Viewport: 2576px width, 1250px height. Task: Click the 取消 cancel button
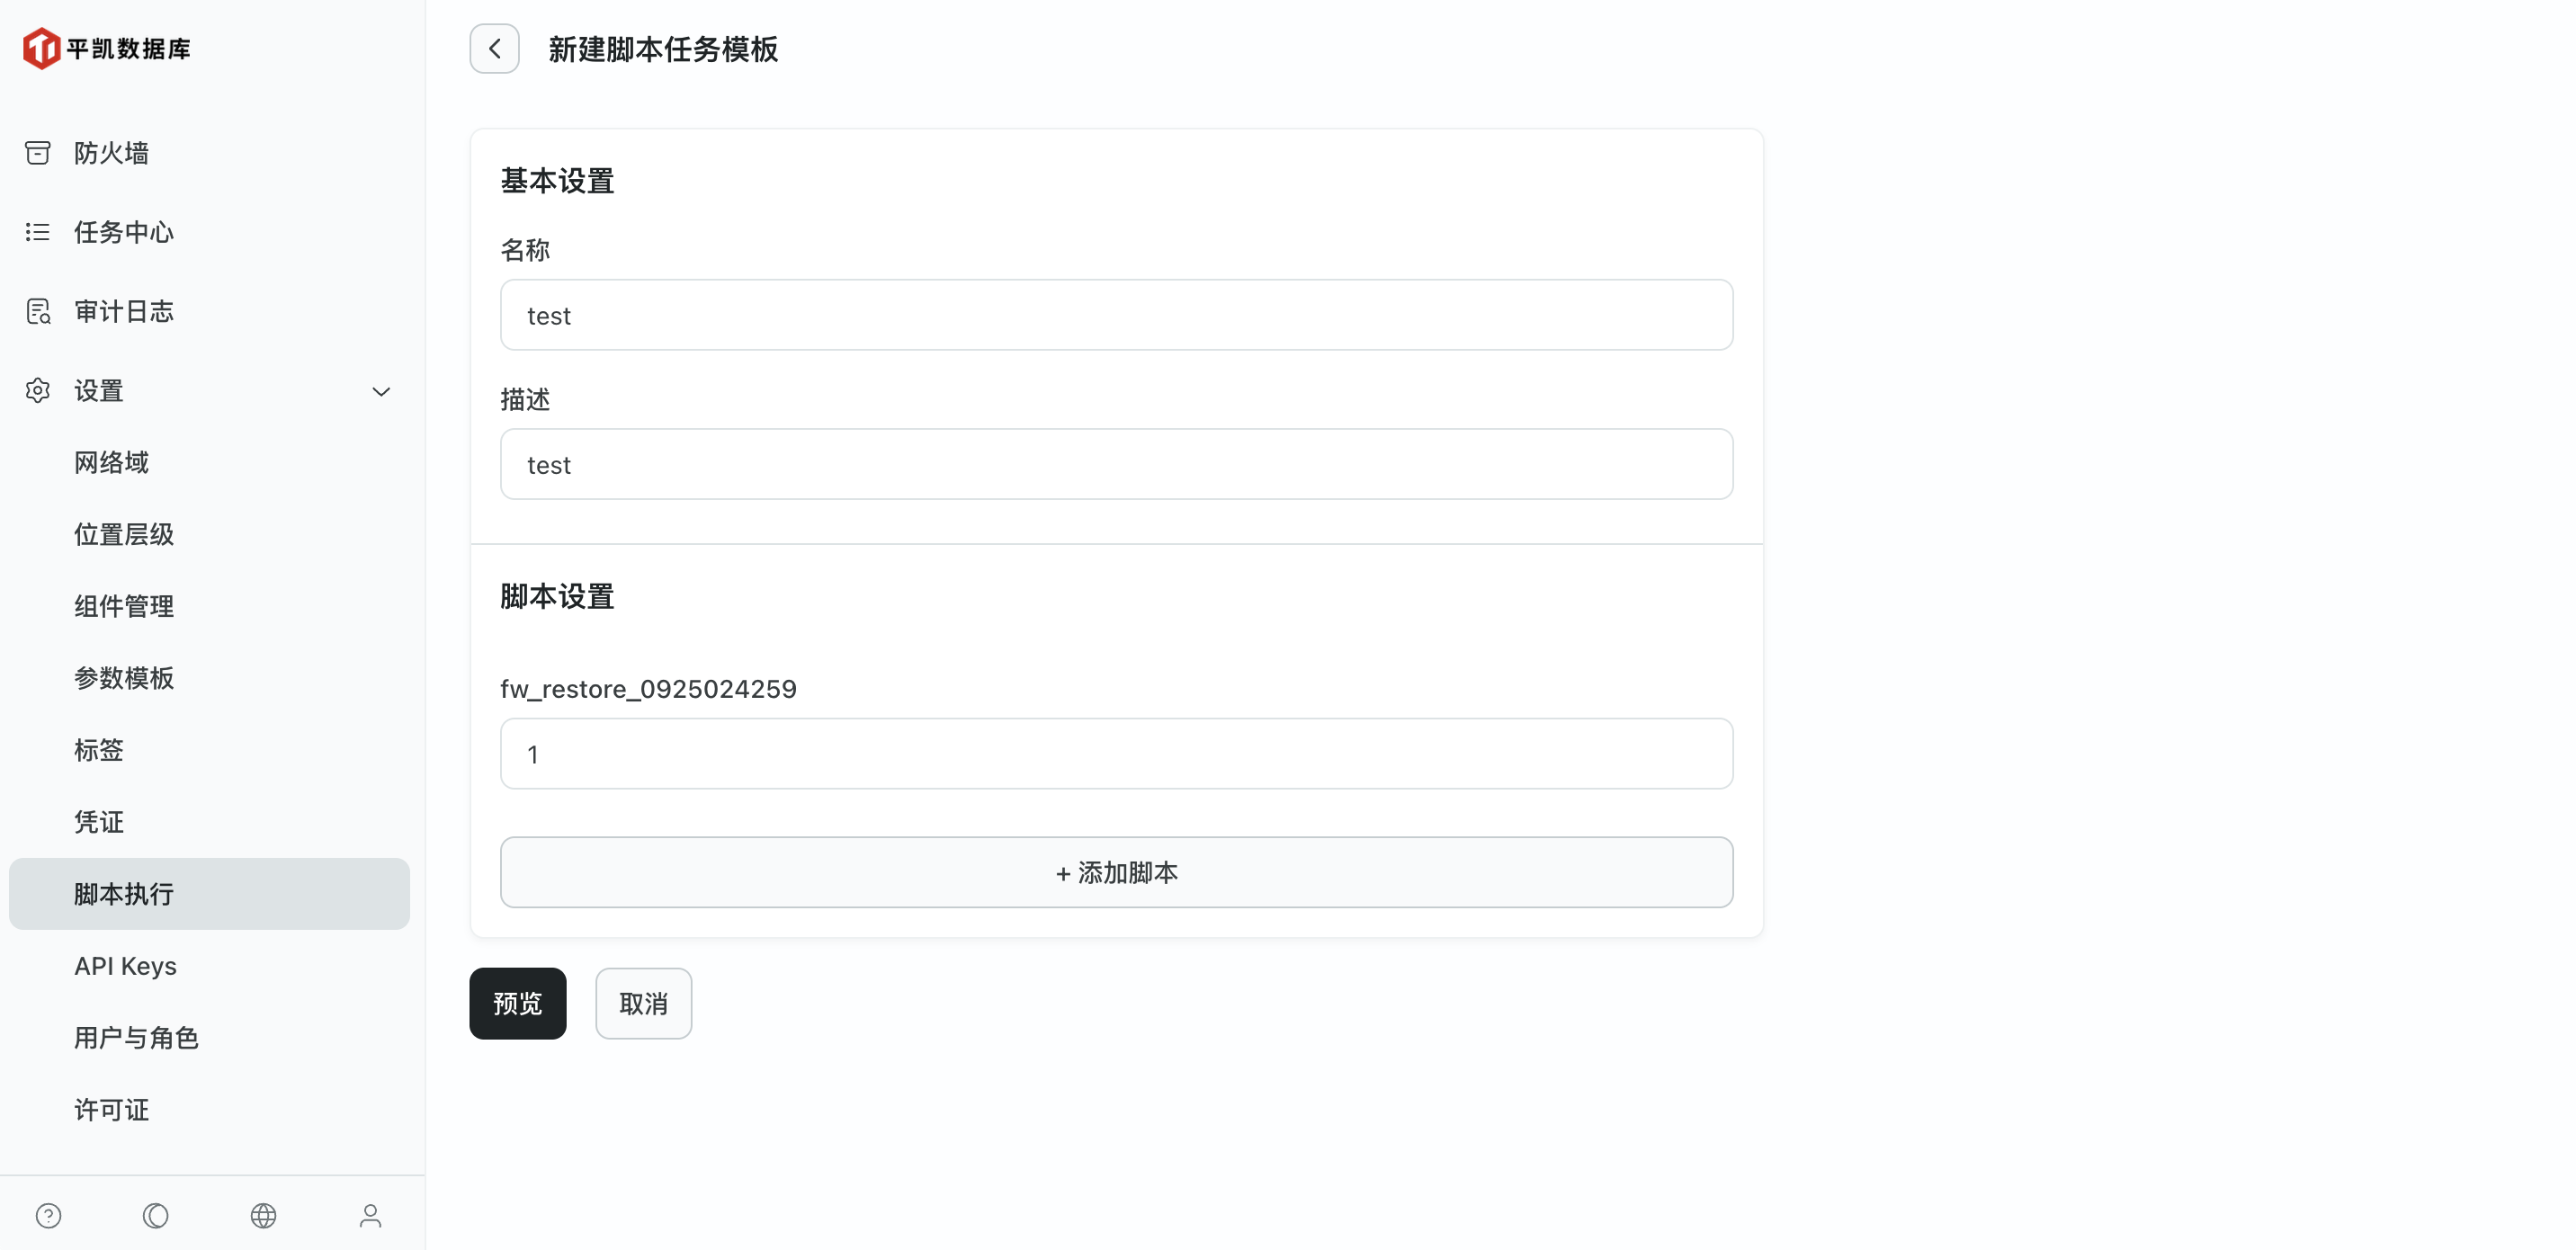[x=643, y=1003]
